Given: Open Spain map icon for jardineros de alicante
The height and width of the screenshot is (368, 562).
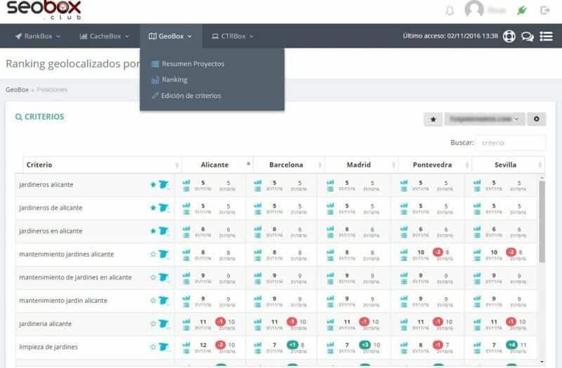Looking at the screenshot, I should [164, 207].
